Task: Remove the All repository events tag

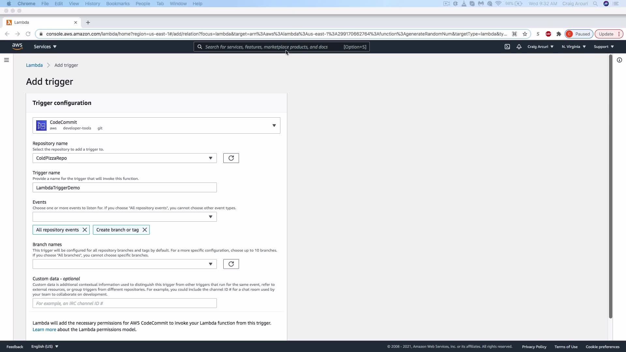Action: pyautogui.click(x=85, y=230)
